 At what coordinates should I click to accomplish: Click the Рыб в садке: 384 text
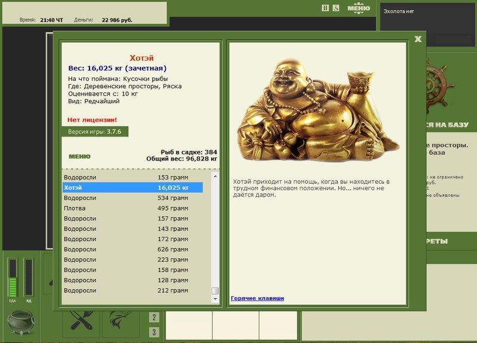[x=189, y=152]
